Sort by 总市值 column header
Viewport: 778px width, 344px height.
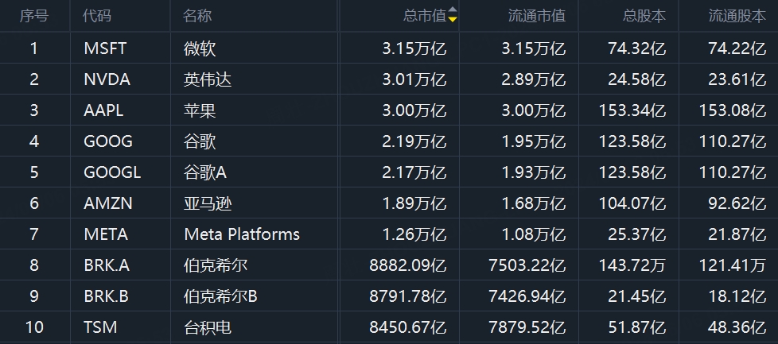(425, 17)
